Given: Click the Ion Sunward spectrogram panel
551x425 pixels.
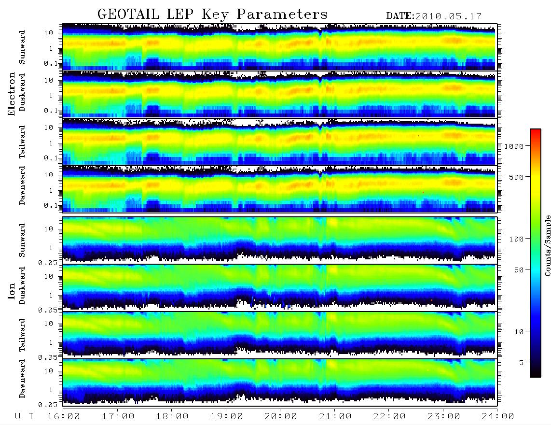Looking at the screenshot, I should coord(279,241).
